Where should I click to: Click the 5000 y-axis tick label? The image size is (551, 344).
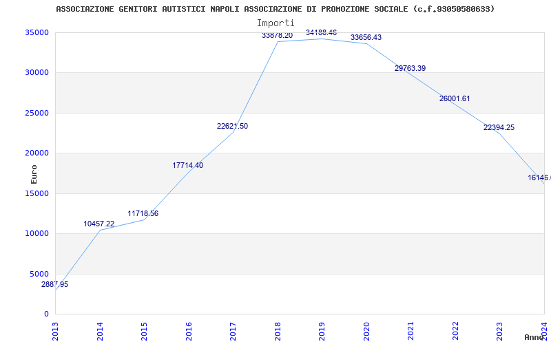click(39, 274)
